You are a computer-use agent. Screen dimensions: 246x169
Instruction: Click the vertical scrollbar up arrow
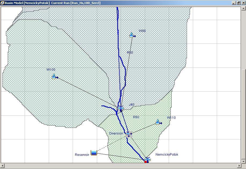pos(243,9)
